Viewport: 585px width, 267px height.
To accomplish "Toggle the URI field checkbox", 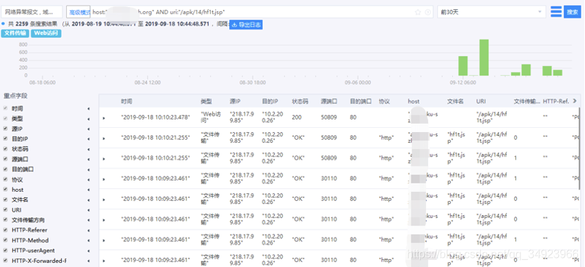I will pyautogui.click(x=5, y=210).
